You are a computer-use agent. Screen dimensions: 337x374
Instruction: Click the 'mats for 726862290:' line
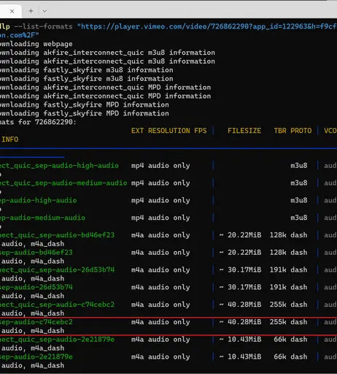point(38,122)
